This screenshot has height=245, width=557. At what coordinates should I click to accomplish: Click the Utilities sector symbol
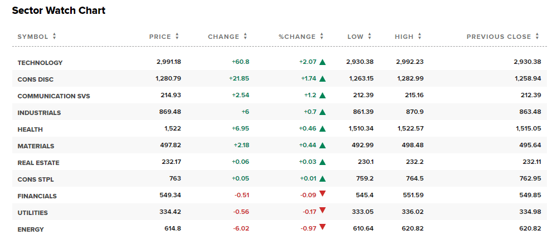(x=33, y=213)
